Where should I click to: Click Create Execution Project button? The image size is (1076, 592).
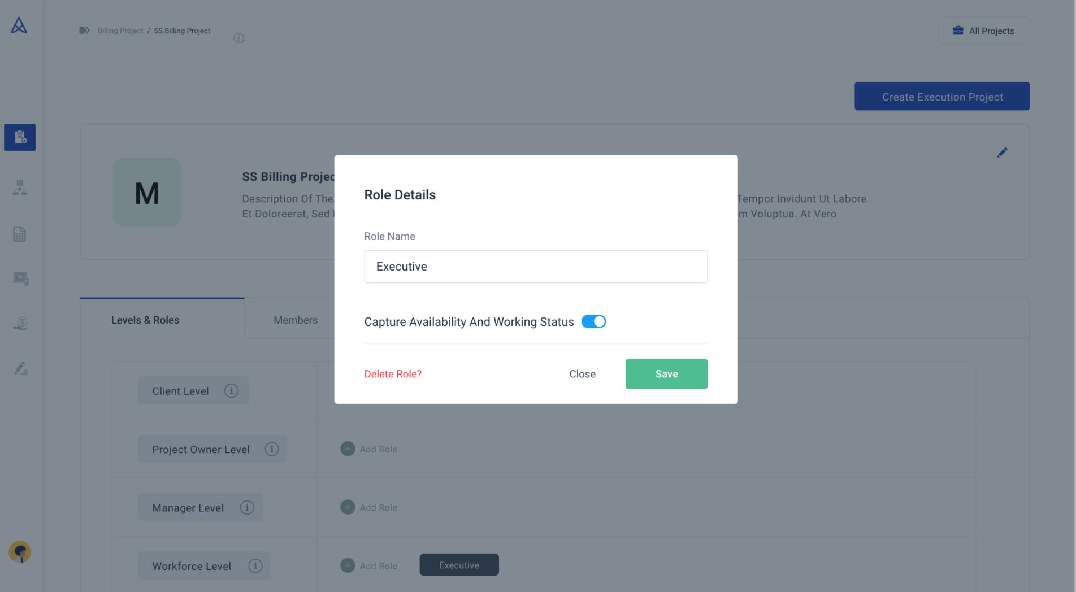coord(941,97)
